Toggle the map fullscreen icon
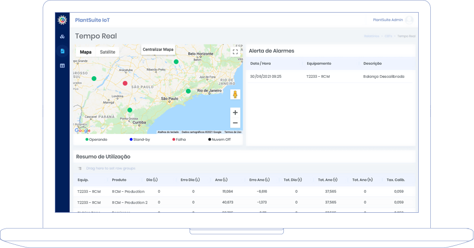The width and height of the screenshot is (474, 248). click(235, 52)
